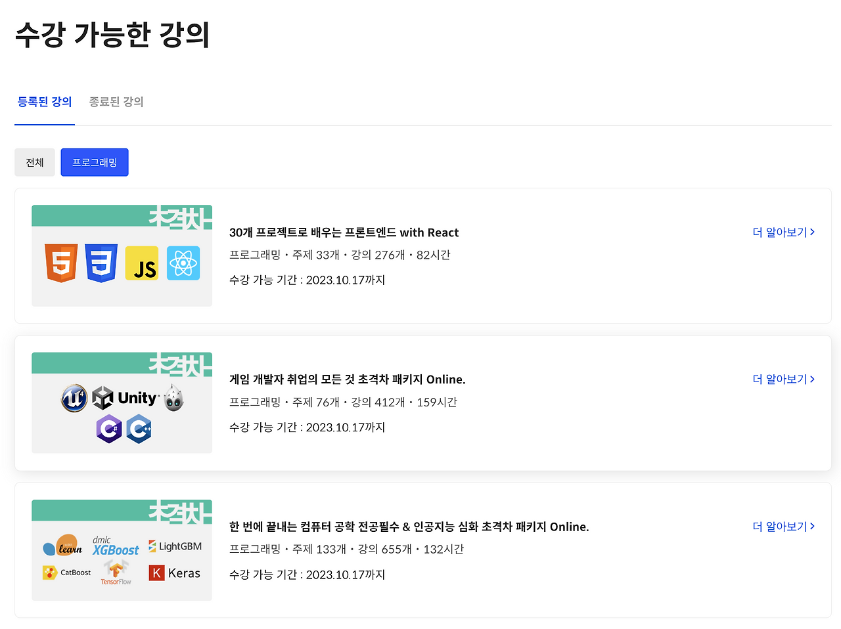Screen dimensions: 841x629
Task: Click the C++ icon
Action: click(138, 429)
